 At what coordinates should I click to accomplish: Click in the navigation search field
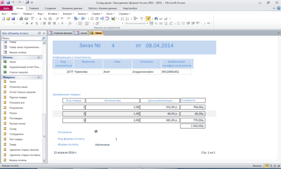coord(22,38)
